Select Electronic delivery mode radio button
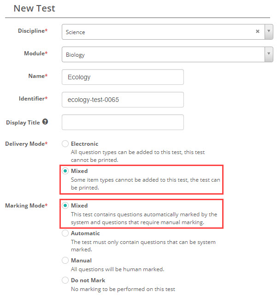 point(65,144)
